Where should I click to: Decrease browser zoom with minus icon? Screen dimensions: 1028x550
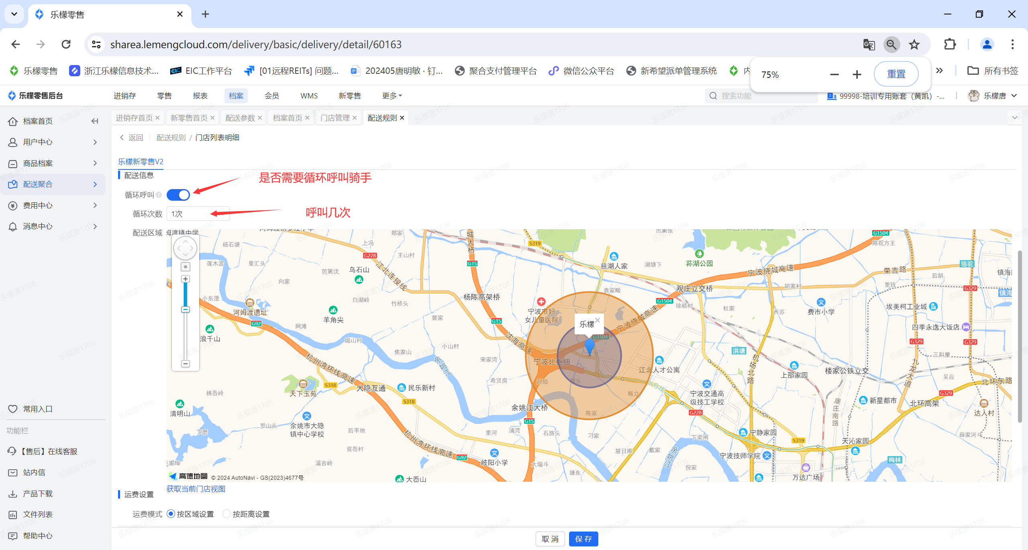point(834,74)
